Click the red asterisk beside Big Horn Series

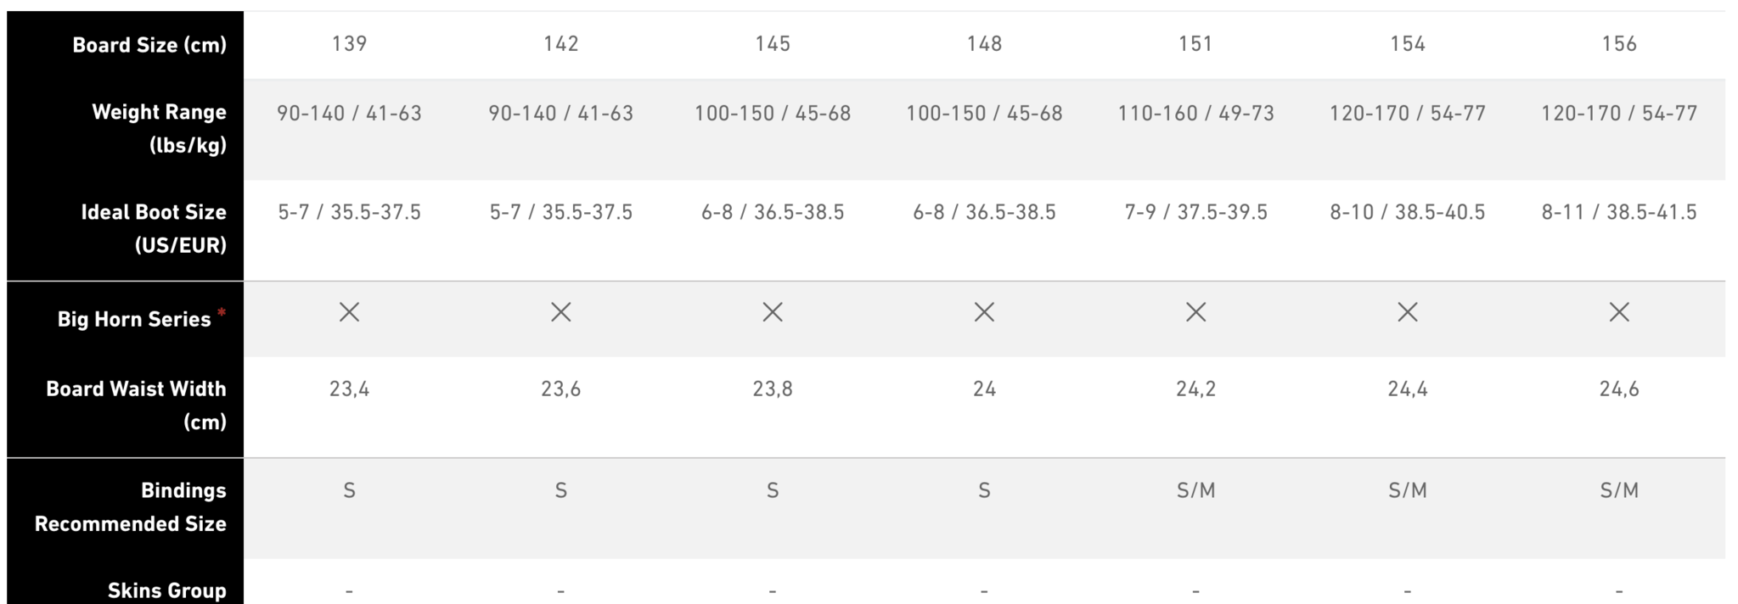click(222, 312)
